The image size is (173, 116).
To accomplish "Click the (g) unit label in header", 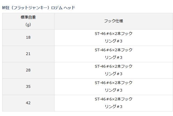I will click(28, 24).
